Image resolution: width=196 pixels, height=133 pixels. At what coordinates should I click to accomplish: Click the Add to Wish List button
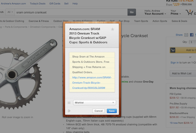183,74
